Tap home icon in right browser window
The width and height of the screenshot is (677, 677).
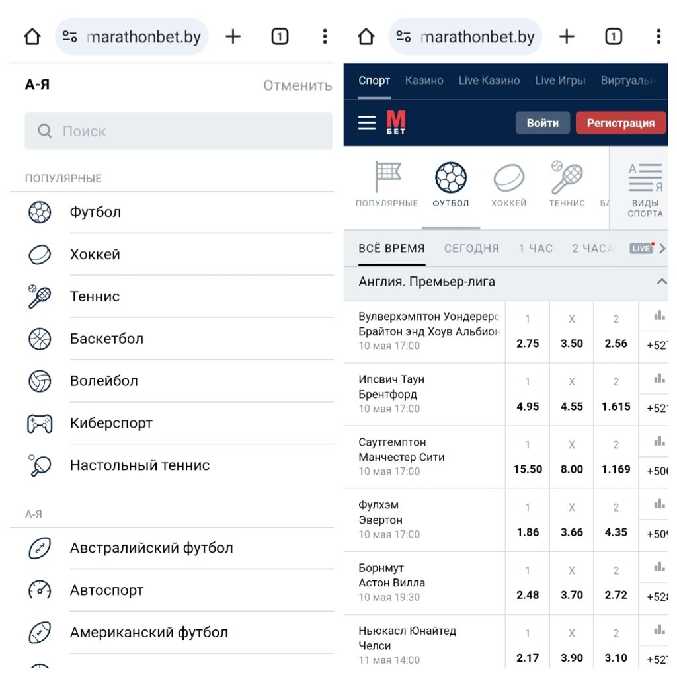click(366, 37)
